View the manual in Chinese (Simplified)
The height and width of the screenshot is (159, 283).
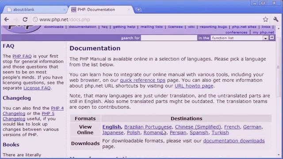(198, 127)
